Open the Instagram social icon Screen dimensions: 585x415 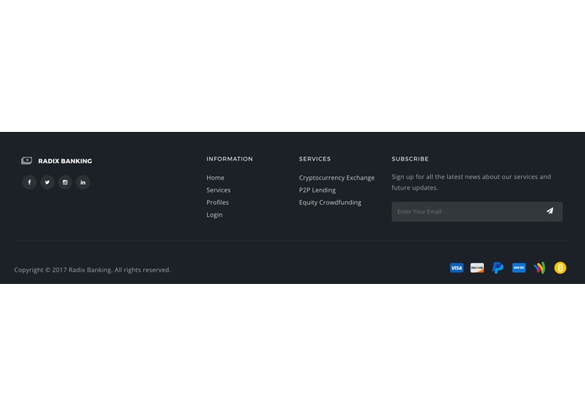click(65, 182)
